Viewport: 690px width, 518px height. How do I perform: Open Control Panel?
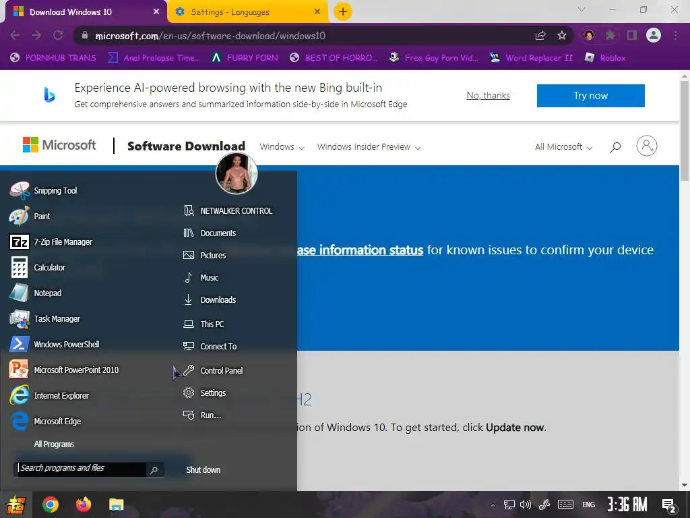click(213, 370)
